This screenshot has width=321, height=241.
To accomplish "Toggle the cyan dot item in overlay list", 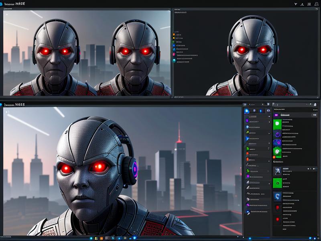I will pyautogui.click(x=174, y=60).
